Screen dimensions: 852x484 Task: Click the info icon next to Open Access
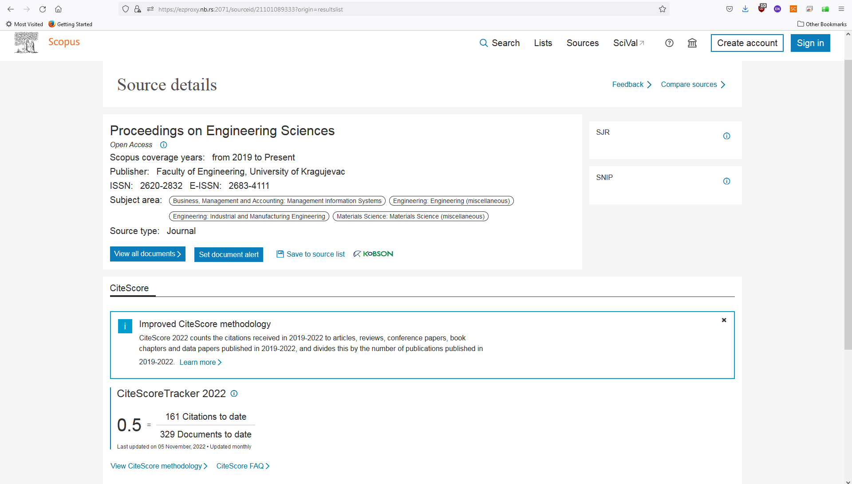click(163, 144)
